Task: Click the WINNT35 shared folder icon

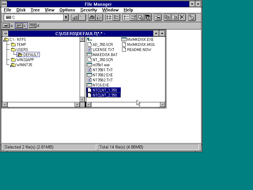Action: click(x=13, y=65)
